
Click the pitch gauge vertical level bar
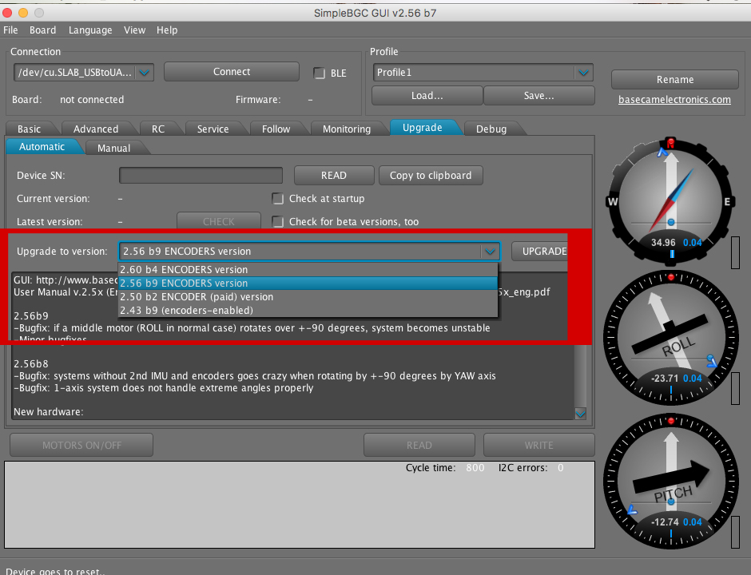tap(735, 531)
